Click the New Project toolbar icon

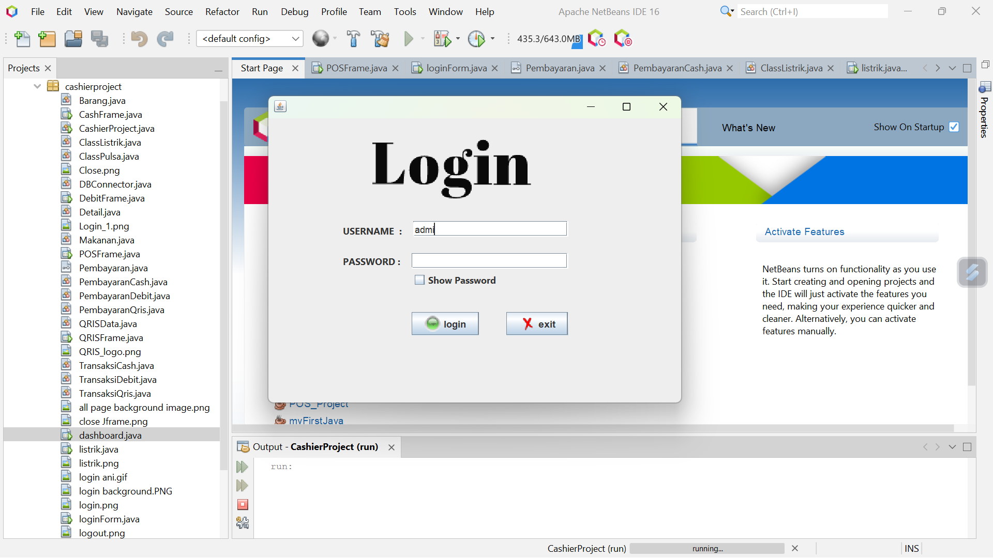coord(47,39)
